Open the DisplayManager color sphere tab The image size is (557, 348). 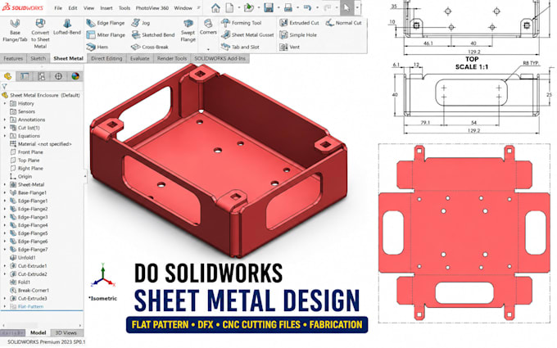click(75, 76)
